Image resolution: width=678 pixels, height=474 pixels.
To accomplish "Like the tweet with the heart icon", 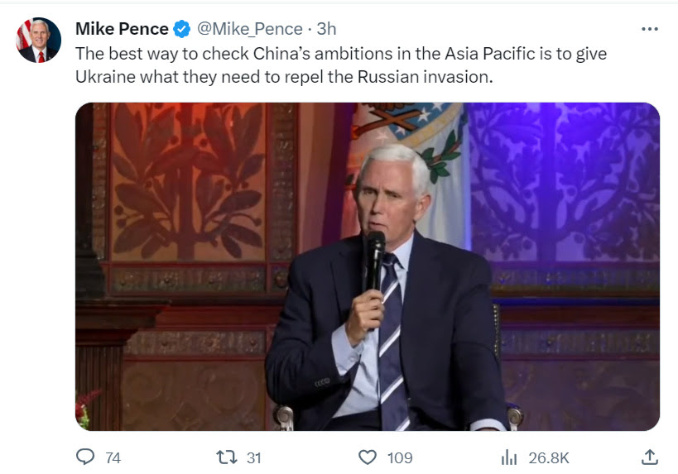I will pyautogui.click(x=367, y=457).
